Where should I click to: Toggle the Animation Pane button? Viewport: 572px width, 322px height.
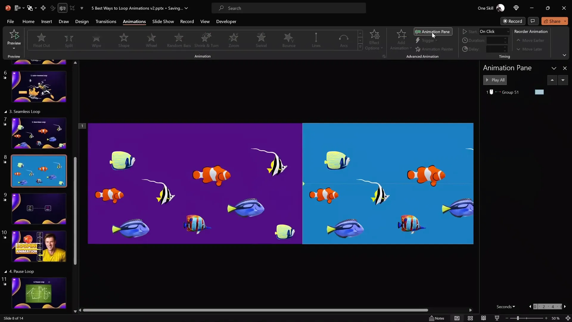pos(433,32)
